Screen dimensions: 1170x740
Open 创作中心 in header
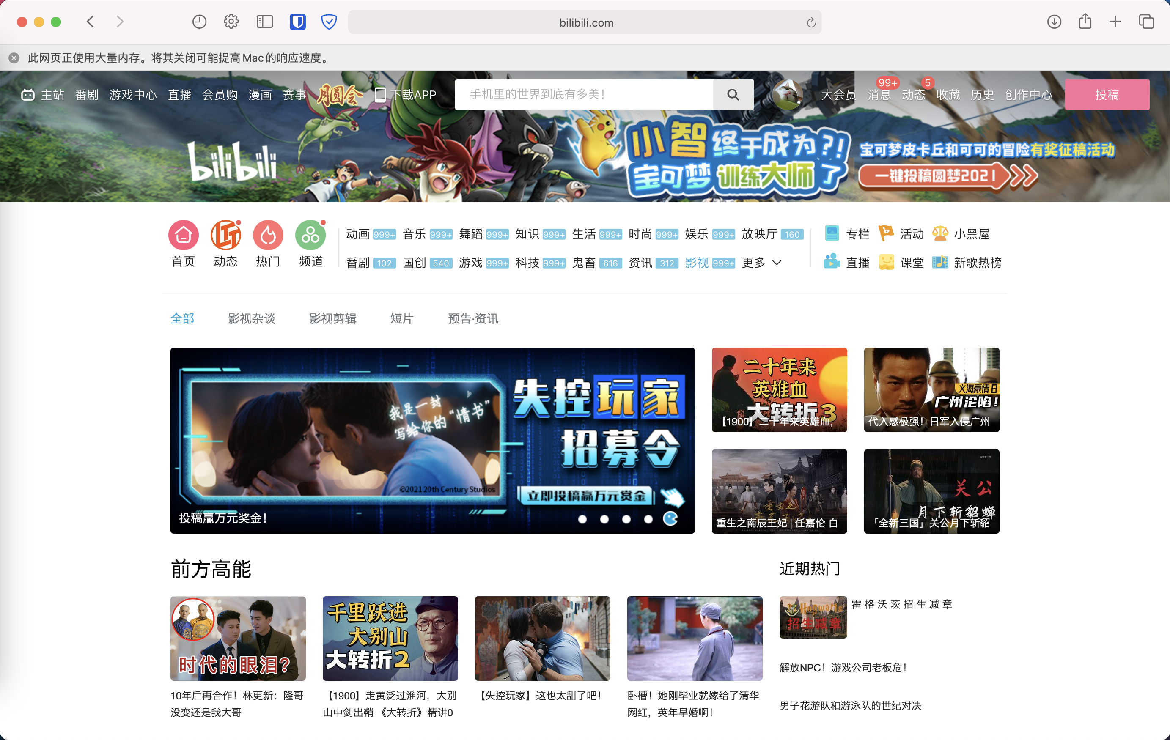point(1029,94)
